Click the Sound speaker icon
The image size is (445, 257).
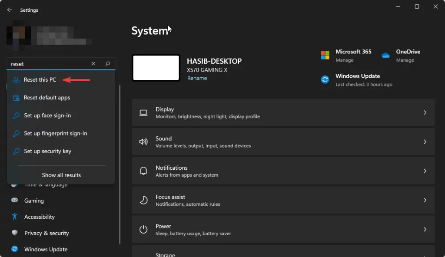[143, 142]
